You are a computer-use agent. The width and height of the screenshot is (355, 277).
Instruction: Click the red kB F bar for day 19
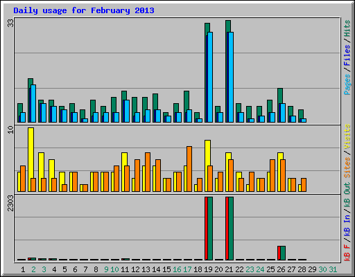206,229
